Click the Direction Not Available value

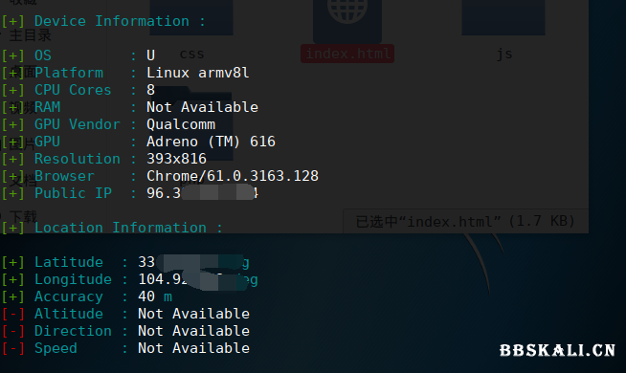point(193,331)
